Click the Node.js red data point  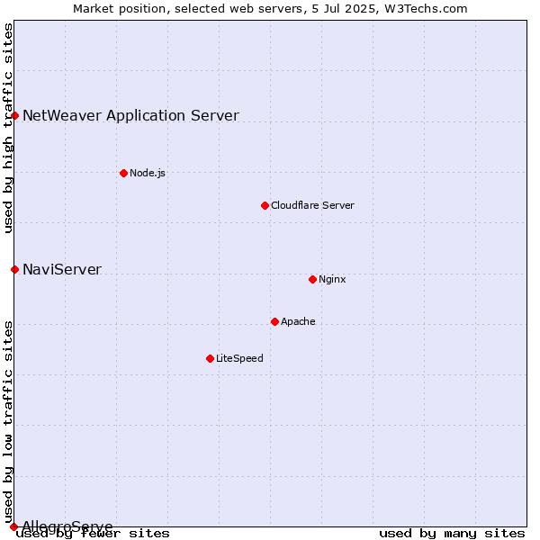point(124,173)
